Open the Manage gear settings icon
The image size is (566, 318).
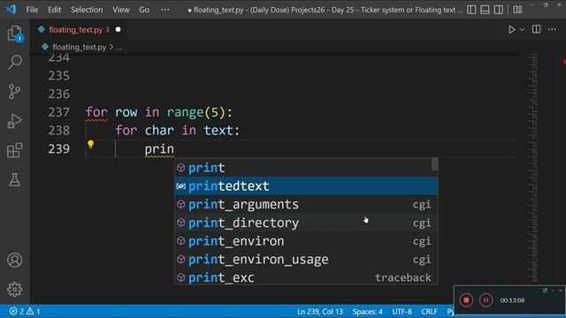14,289
